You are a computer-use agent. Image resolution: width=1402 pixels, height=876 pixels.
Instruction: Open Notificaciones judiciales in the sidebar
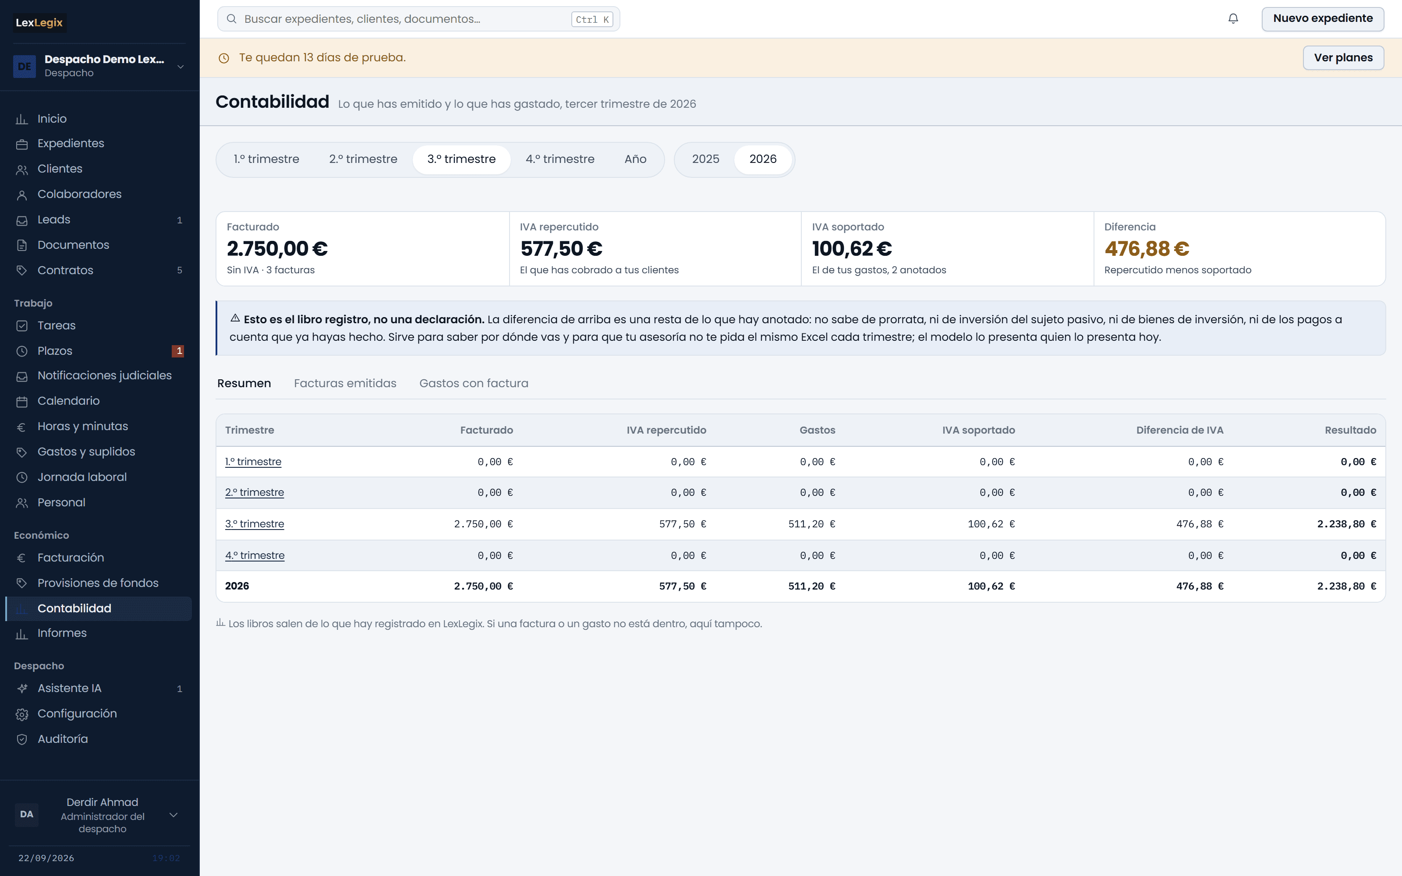[99, 375]
